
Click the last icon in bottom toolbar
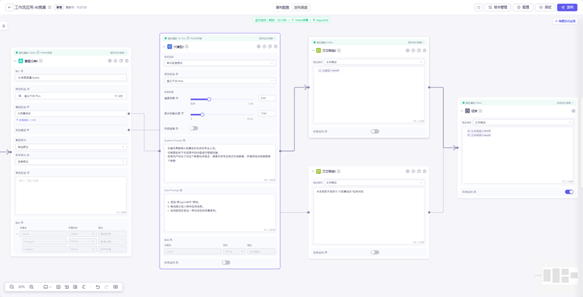[x=116, y=287]
